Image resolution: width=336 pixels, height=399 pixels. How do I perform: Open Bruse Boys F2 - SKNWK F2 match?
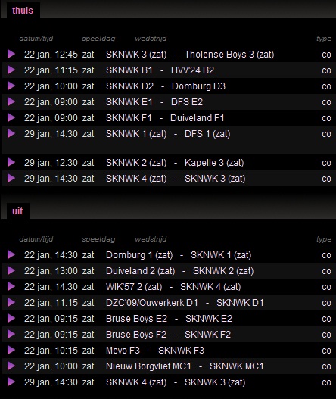pos(168,335)
